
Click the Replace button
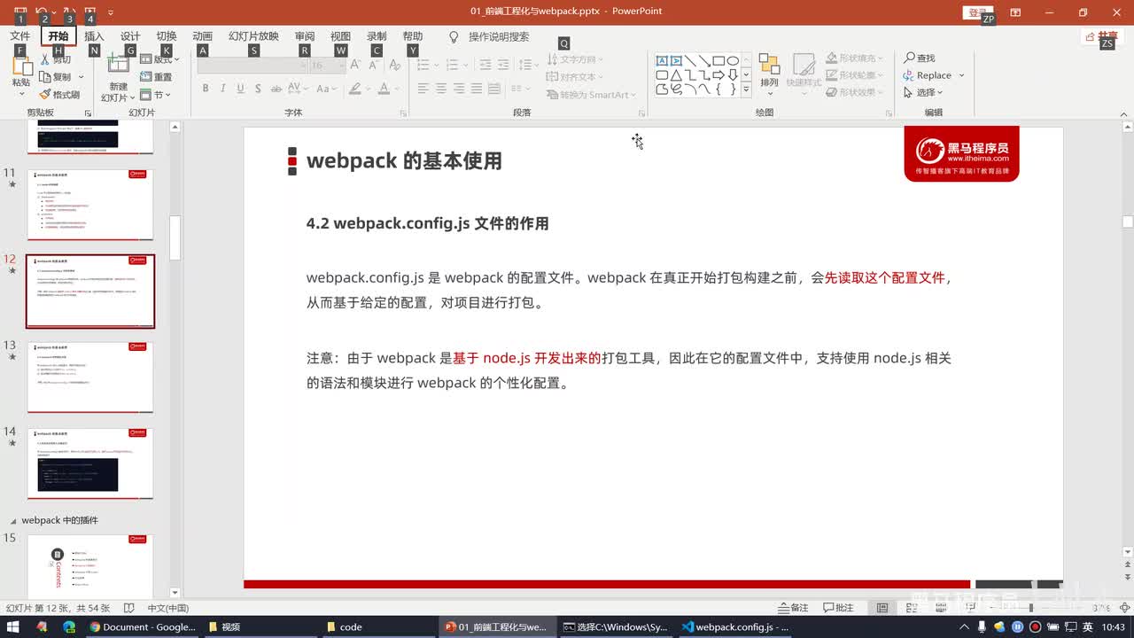tap(928, 75)
